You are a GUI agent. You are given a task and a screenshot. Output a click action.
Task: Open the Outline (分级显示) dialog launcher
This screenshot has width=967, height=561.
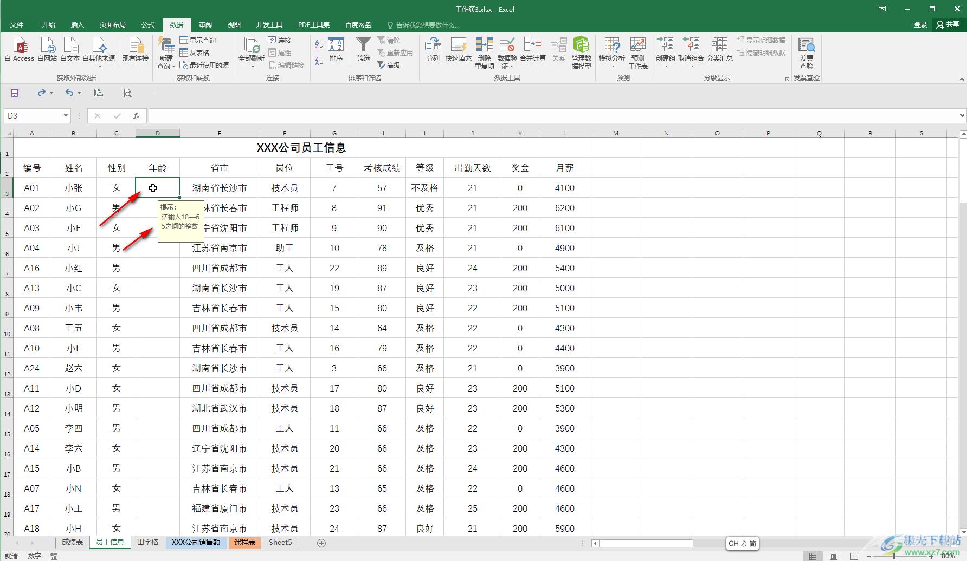coord(787,79)
